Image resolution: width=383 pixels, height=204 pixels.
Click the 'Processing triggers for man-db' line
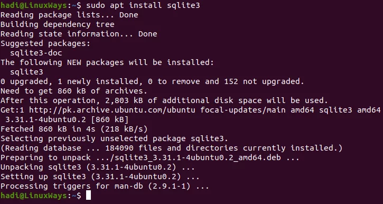click(x=105, y=186)
